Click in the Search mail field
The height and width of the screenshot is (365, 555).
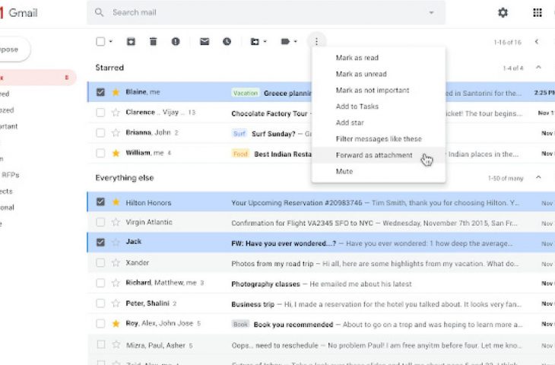(x=265, y=12)
